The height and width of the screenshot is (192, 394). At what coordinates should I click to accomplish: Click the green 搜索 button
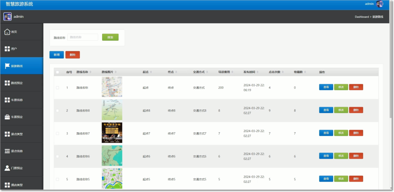click(x=110, y=37)
